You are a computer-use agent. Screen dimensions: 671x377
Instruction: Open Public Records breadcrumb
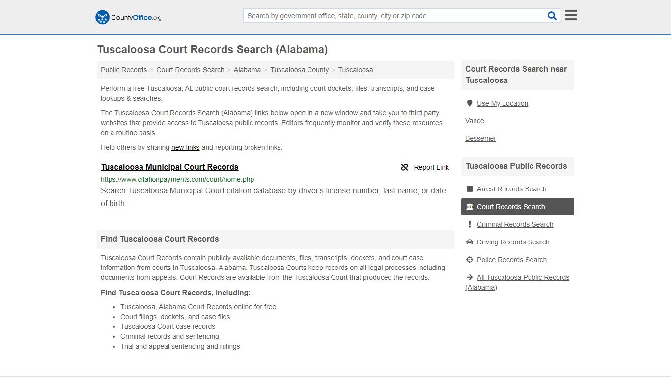click(124, 70)
